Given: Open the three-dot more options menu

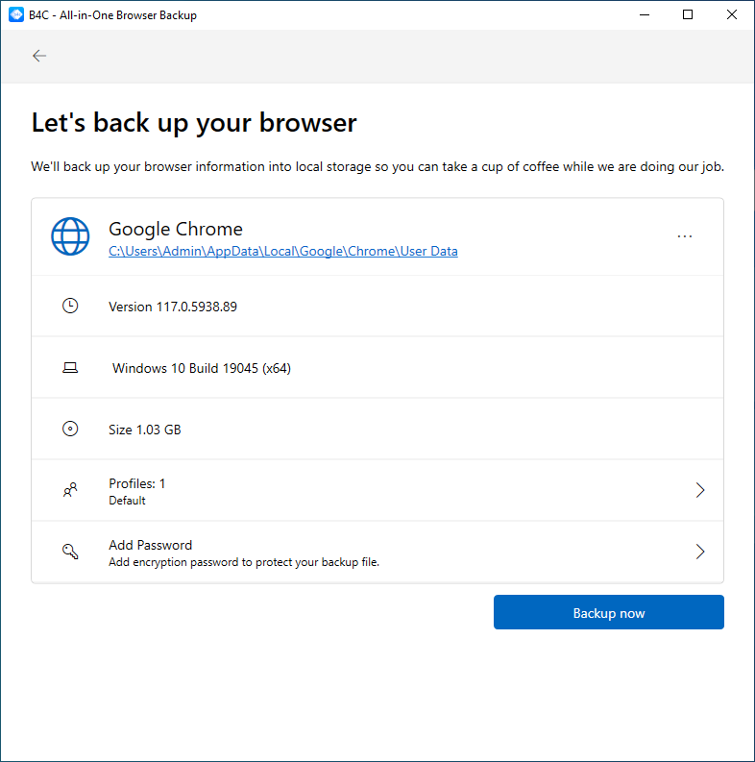Looking at the screenshot, I should click(x=685, y=236).
